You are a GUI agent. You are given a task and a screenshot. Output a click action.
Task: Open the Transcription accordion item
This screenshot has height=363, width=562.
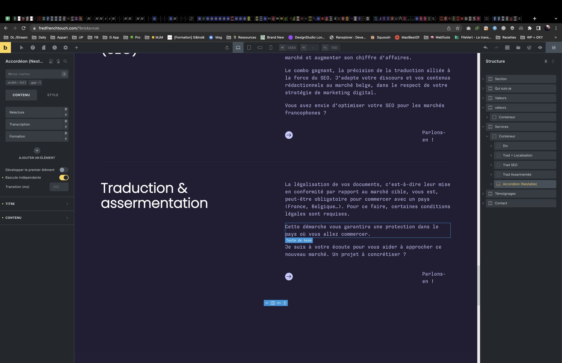click(x=34, y=124)
